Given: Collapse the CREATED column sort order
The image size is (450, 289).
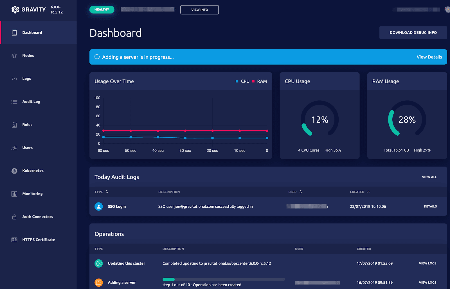Looking at the screenshot, I should (x=360, y=192).
